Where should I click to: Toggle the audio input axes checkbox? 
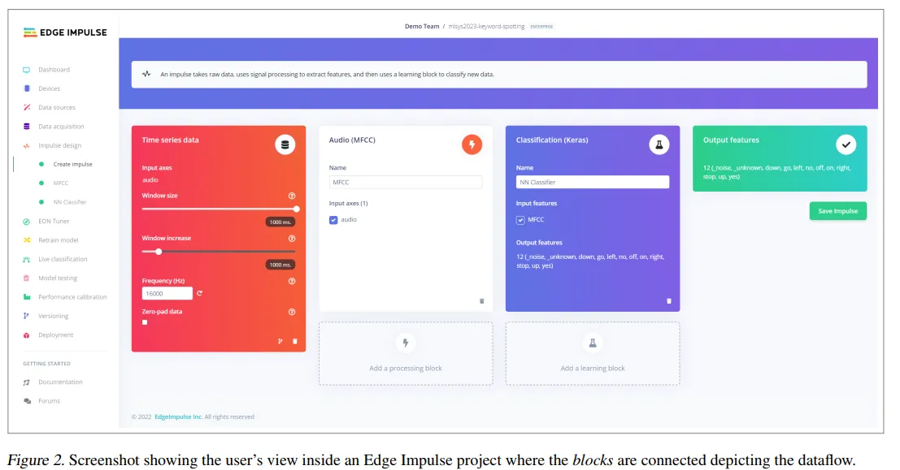(333, 220)
